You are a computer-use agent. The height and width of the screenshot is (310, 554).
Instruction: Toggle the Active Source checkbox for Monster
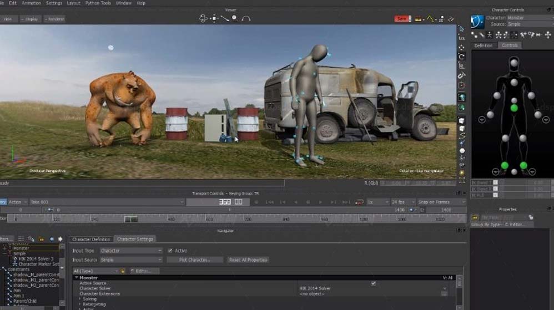tap(373, 283)
